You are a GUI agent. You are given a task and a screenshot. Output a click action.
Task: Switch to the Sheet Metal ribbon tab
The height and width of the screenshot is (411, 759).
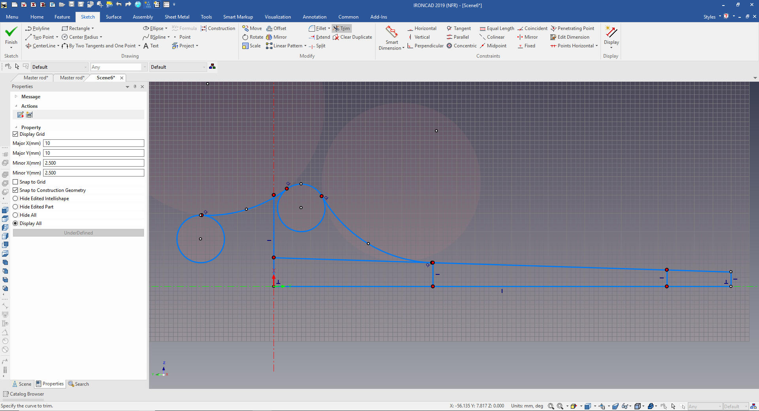pos(177,17)
